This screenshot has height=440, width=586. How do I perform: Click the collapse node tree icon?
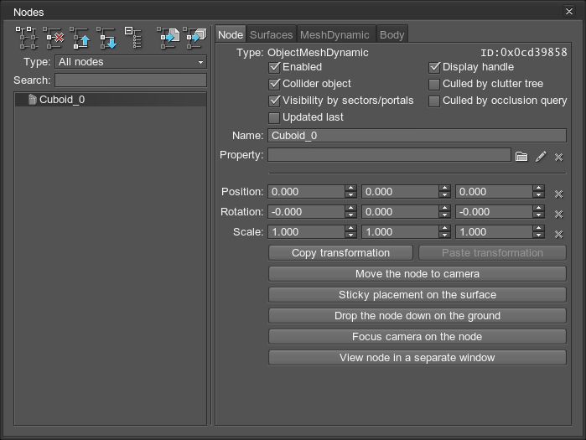coord(133,36)
